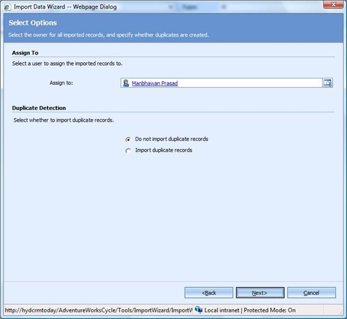The height and width of the screenshot is (319, 347).
Task: Click Protected Mode: On status text
Action: pos(270,310)
